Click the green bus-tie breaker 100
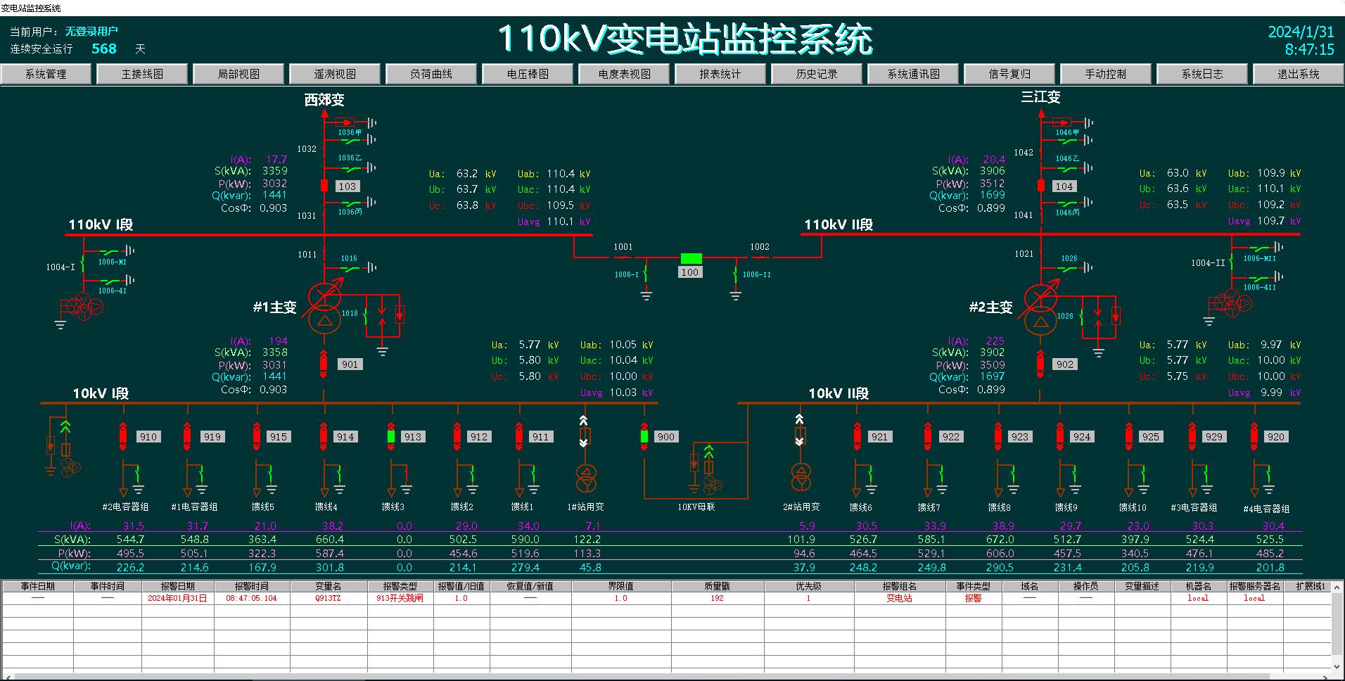The height and width of the screenshot is (681, 1345). click(x=691, y=258)
